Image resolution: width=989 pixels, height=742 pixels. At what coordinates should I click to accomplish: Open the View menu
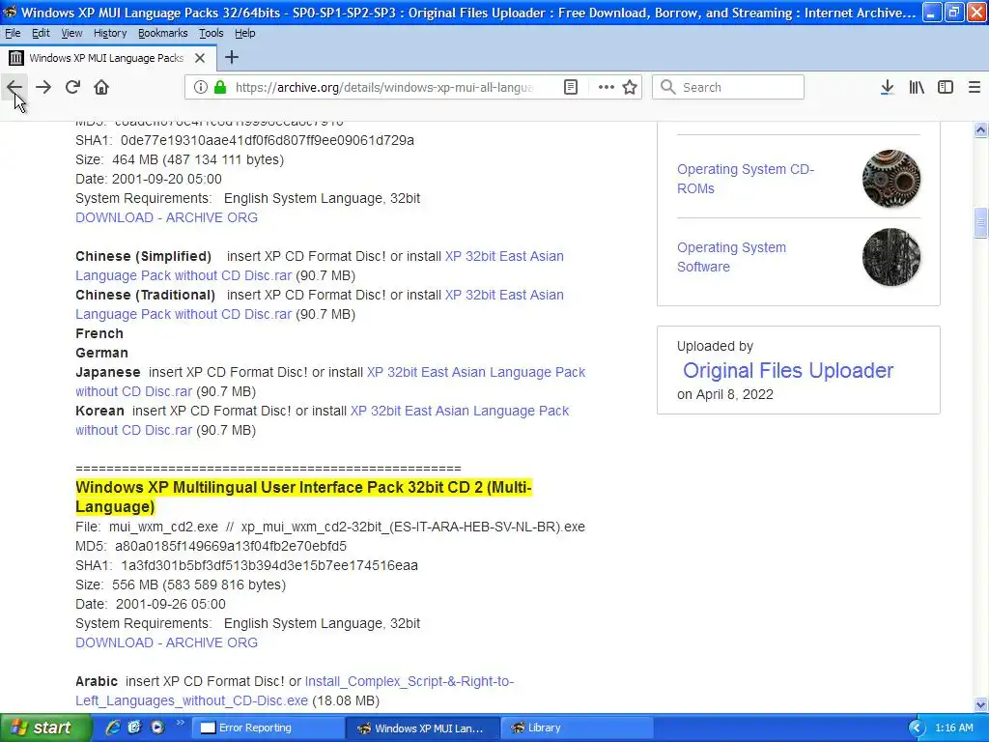pyautogui.click(x=71, y=33)
